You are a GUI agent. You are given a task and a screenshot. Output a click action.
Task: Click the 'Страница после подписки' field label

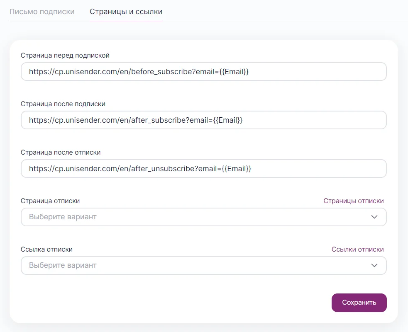point(63,104)
